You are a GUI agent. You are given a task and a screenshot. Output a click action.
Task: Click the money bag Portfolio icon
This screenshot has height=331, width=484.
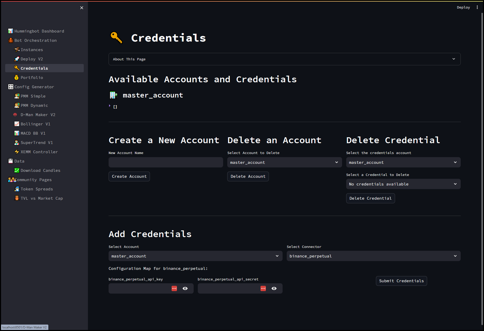[x=17, y=78]
